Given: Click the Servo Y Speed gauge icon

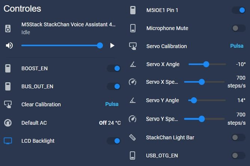Looking at the screenshot, I should tap(132, 119).
